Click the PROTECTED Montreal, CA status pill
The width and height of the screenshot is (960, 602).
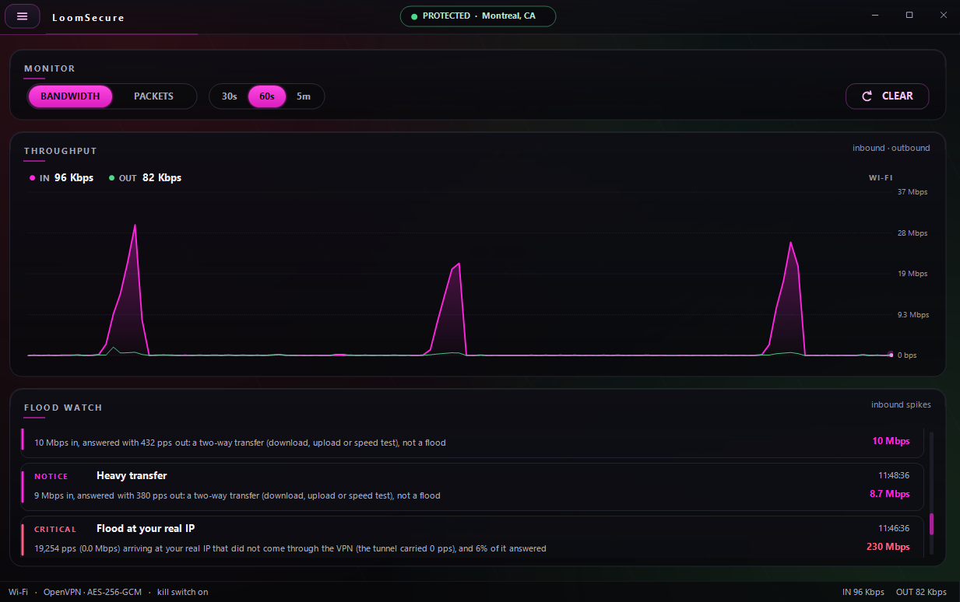coord(478,16)
